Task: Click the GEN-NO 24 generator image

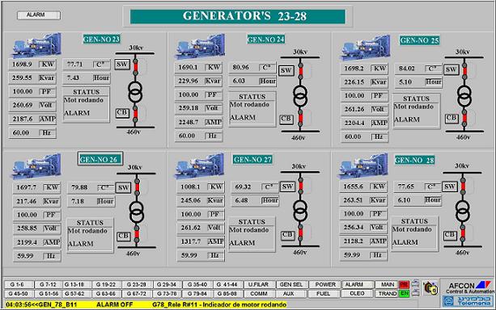Action: [x=200, y=47]
